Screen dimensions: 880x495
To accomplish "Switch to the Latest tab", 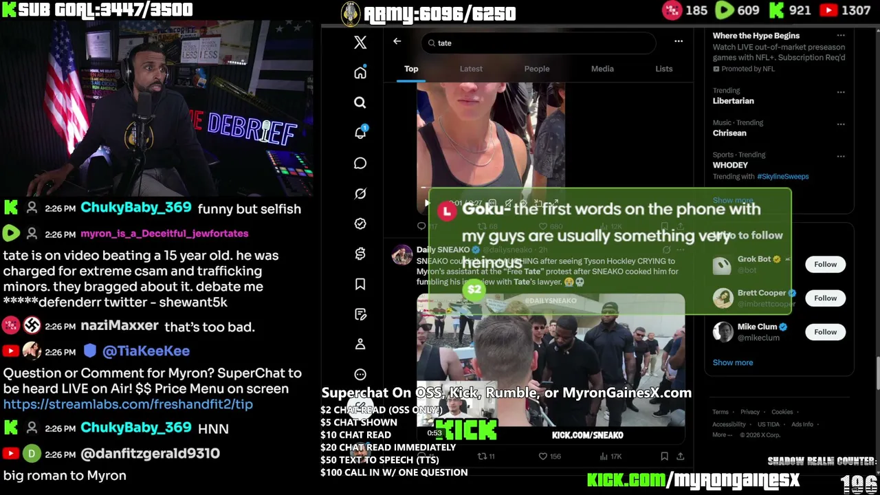I will click(471, 69).
